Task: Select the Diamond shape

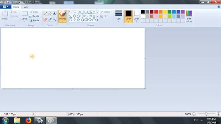Action: 74,16
